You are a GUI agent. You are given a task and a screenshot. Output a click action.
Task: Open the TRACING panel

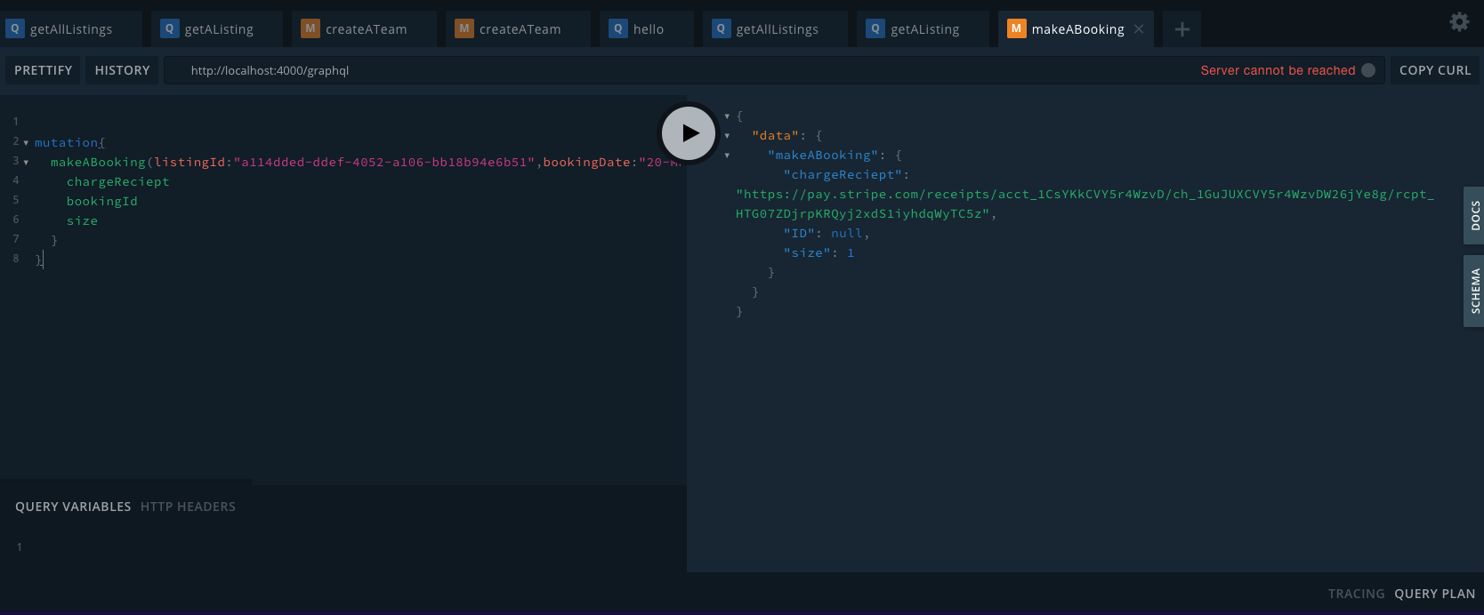[x=1356, y=594]
